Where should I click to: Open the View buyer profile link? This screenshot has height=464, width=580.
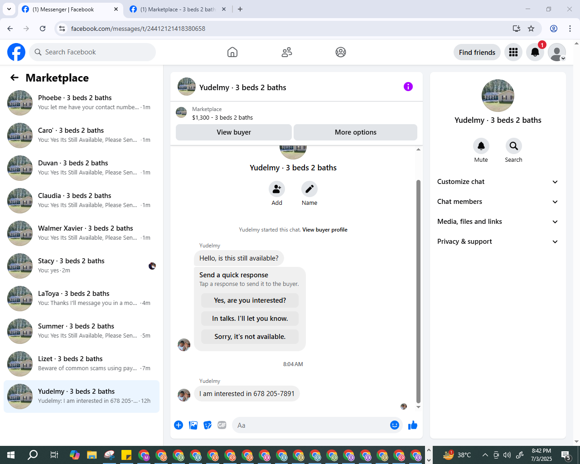[325, 230]
